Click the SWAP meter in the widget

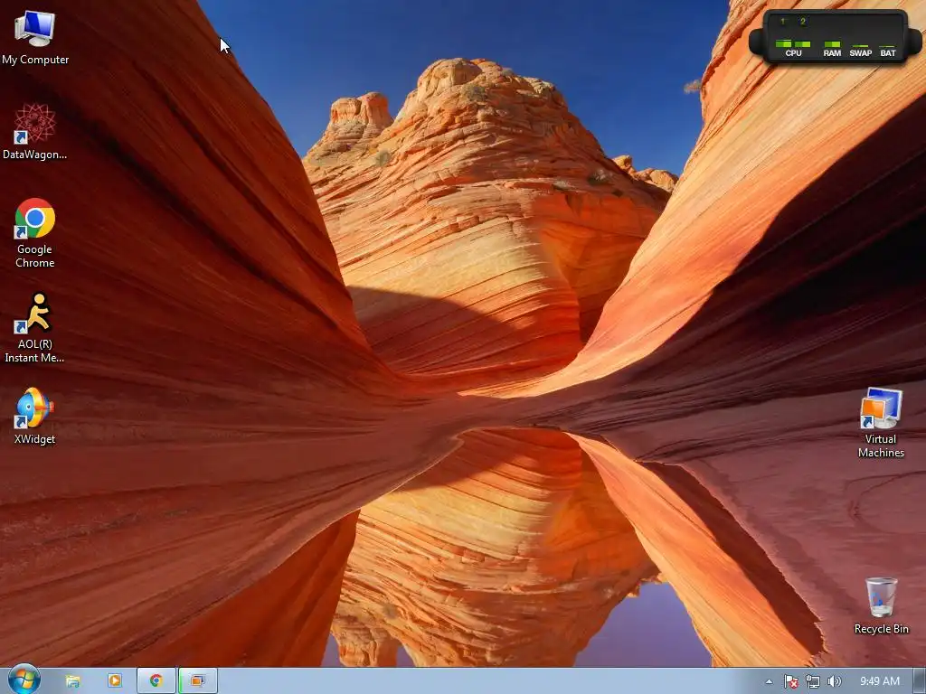pyautogui.click(x=861, y=50)
